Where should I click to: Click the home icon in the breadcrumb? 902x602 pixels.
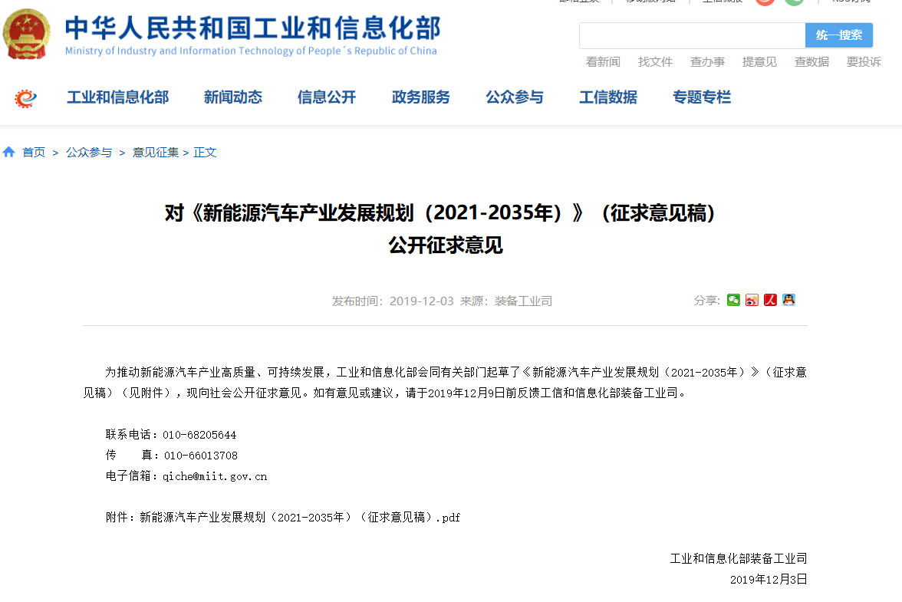pos(9,153)
